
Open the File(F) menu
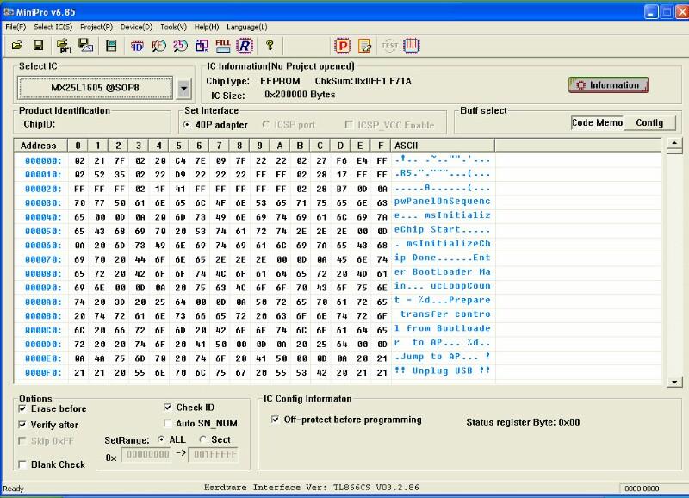16,28
